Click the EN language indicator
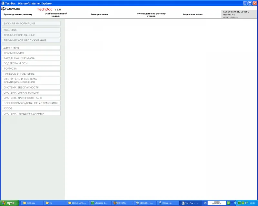 [205, 203]
